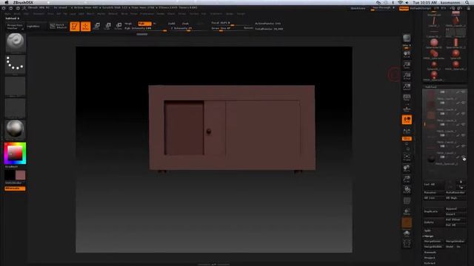Click the orange Alternate button
This screenshot has height=266, width=474.
(x=15, y=188)
